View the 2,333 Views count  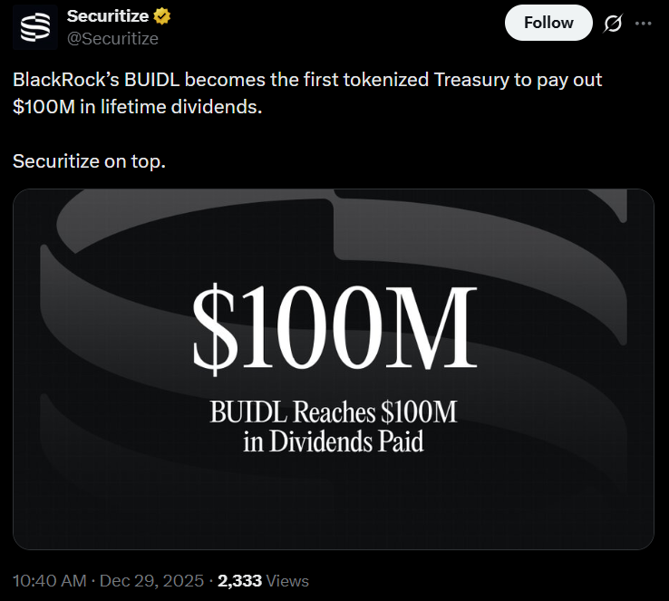(263, 581)
